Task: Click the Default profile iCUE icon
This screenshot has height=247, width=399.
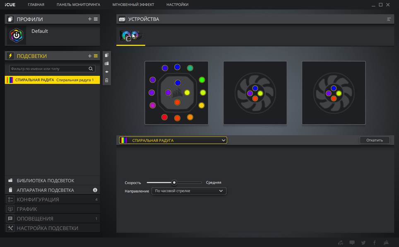Action: (x=16, y=35)
